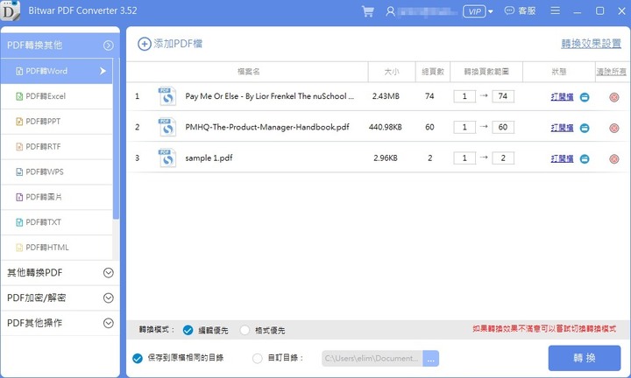This screenshot has height=378, width=631.
Task: Open converted file link for sample 1.pdf
Action: [x=562, y=158]
